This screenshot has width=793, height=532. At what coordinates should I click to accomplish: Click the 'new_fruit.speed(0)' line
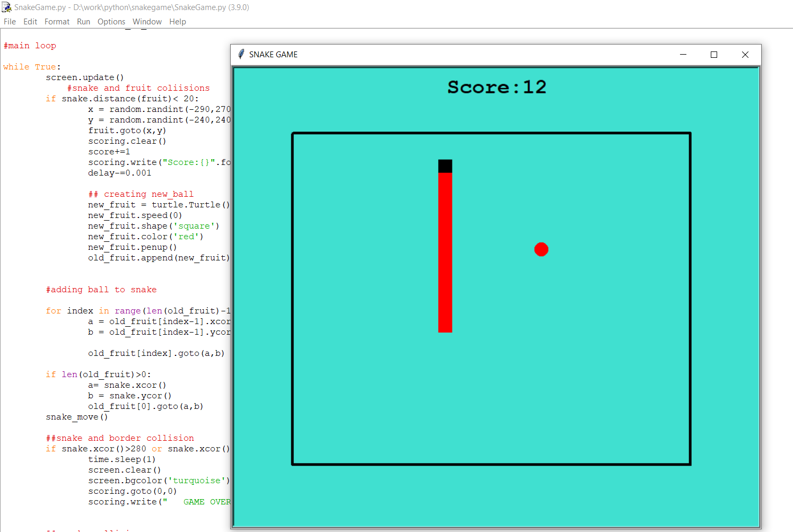pos(135,215)
